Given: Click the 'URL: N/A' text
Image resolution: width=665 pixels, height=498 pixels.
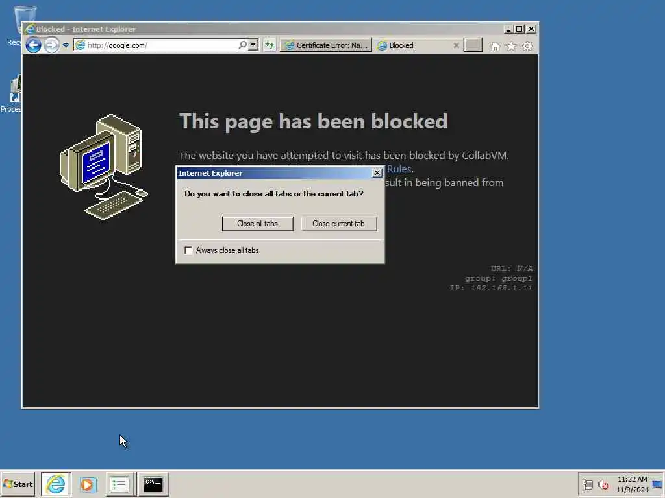Looking at the screenshot, I should (512, 268).
